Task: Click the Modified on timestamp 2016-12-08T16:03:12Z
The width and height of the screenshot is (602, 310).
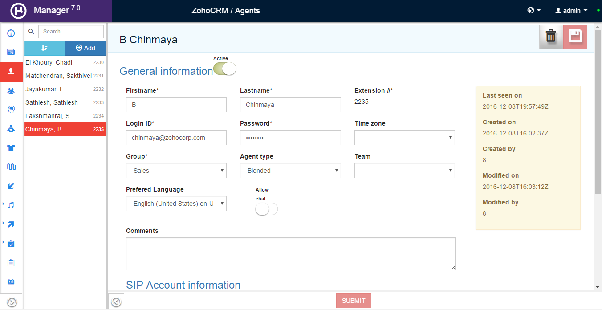Action: pos(515,187)
